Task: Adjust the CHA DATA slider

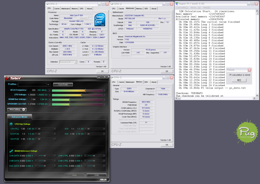Action: pos(45,156)
